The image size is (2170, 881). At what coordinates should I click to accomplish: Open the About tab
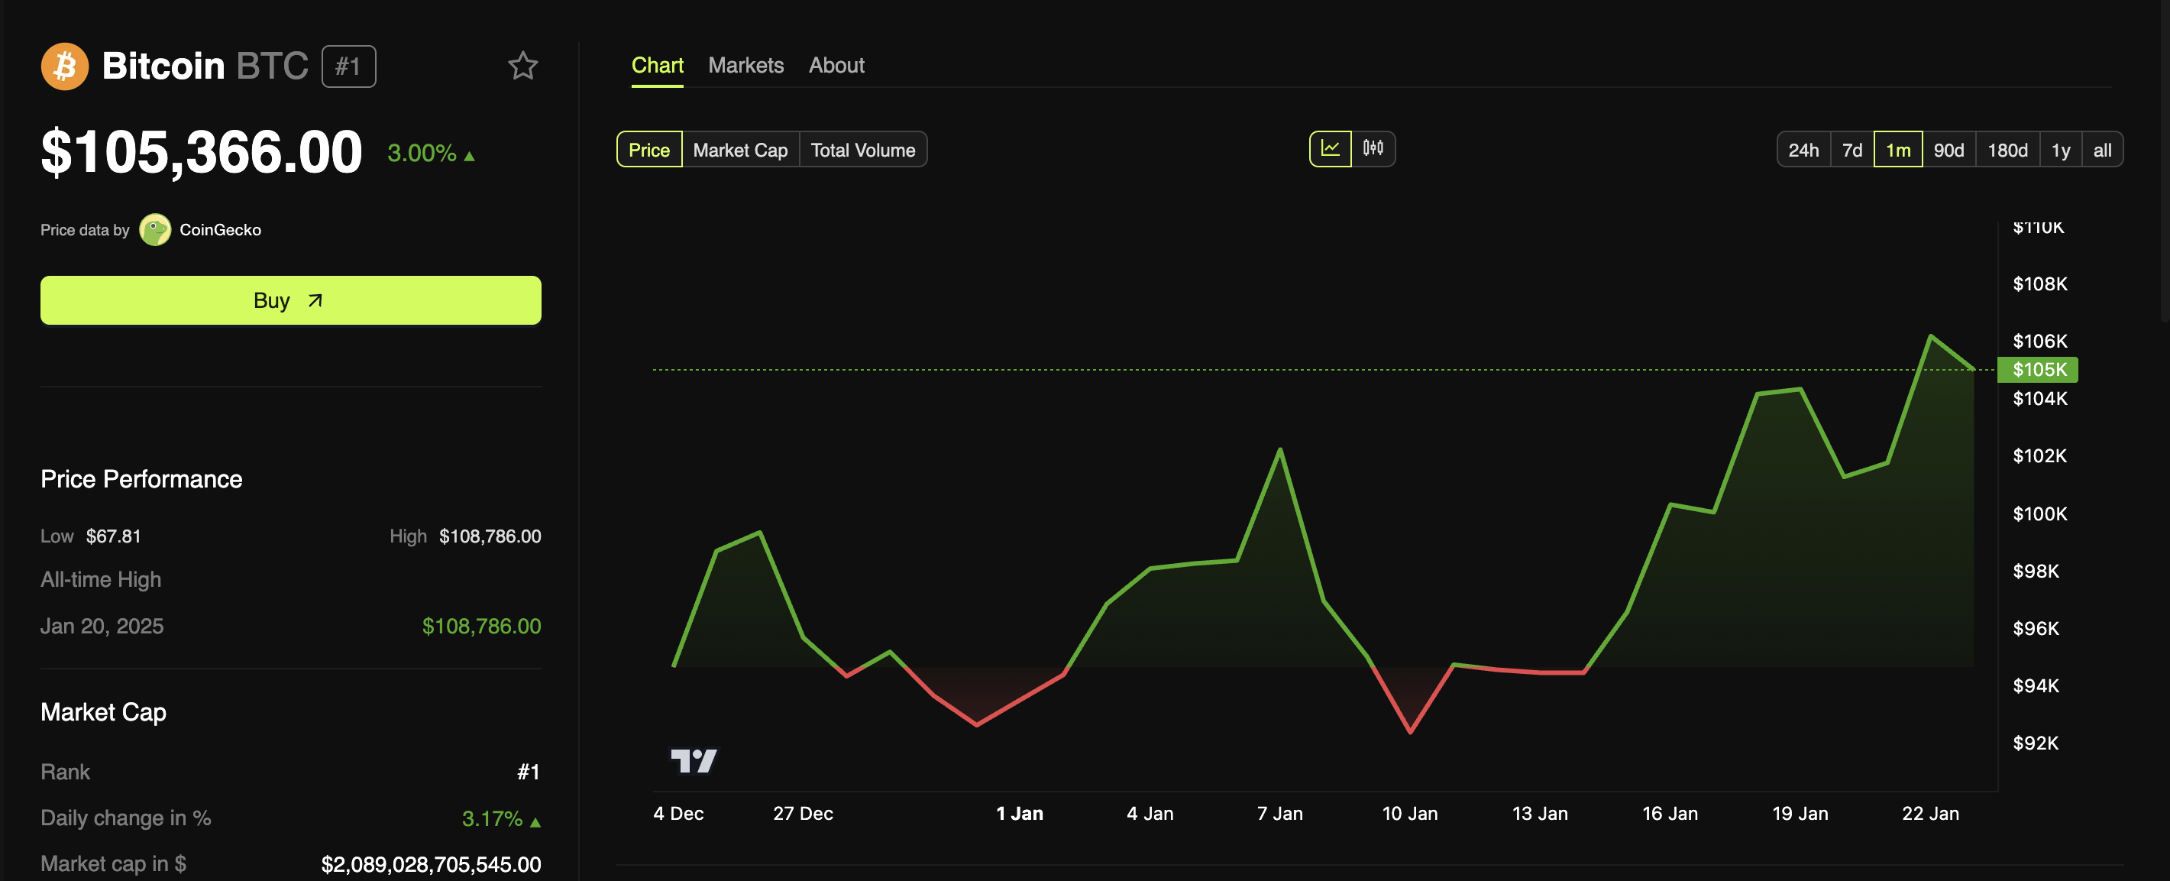click(x=836, y=65)
